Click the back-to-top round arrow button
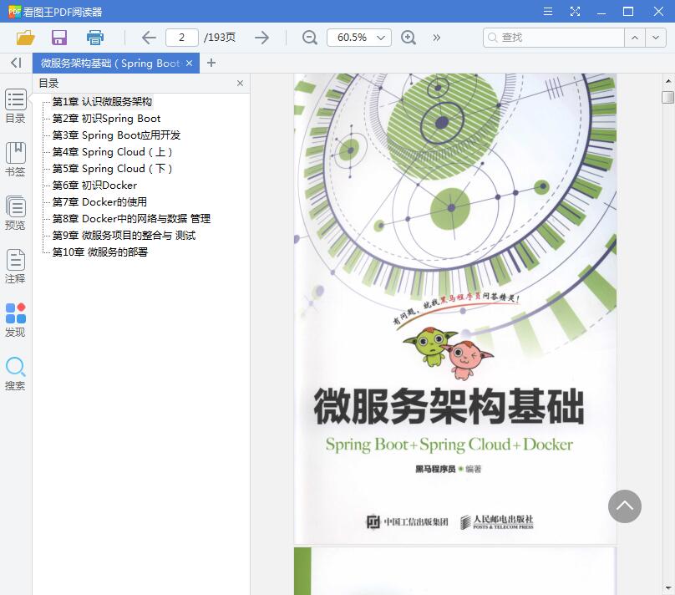This screenshot has width=675, height=595. [x=625, y=506]
